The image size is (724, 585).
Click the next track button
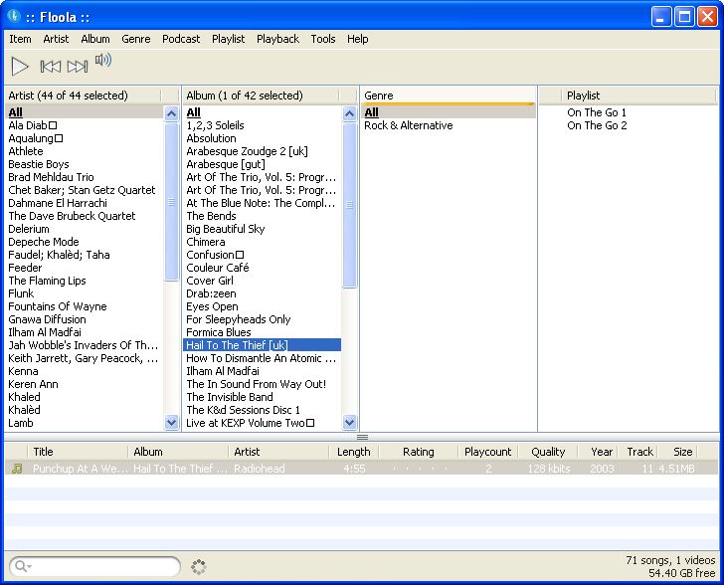coord(78,67)
